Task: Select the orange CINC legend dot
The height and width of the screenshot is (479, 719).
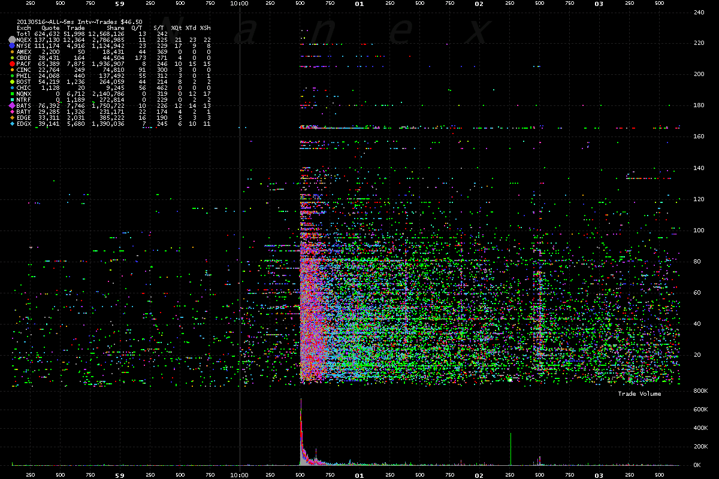Action: tap(12, 69)
